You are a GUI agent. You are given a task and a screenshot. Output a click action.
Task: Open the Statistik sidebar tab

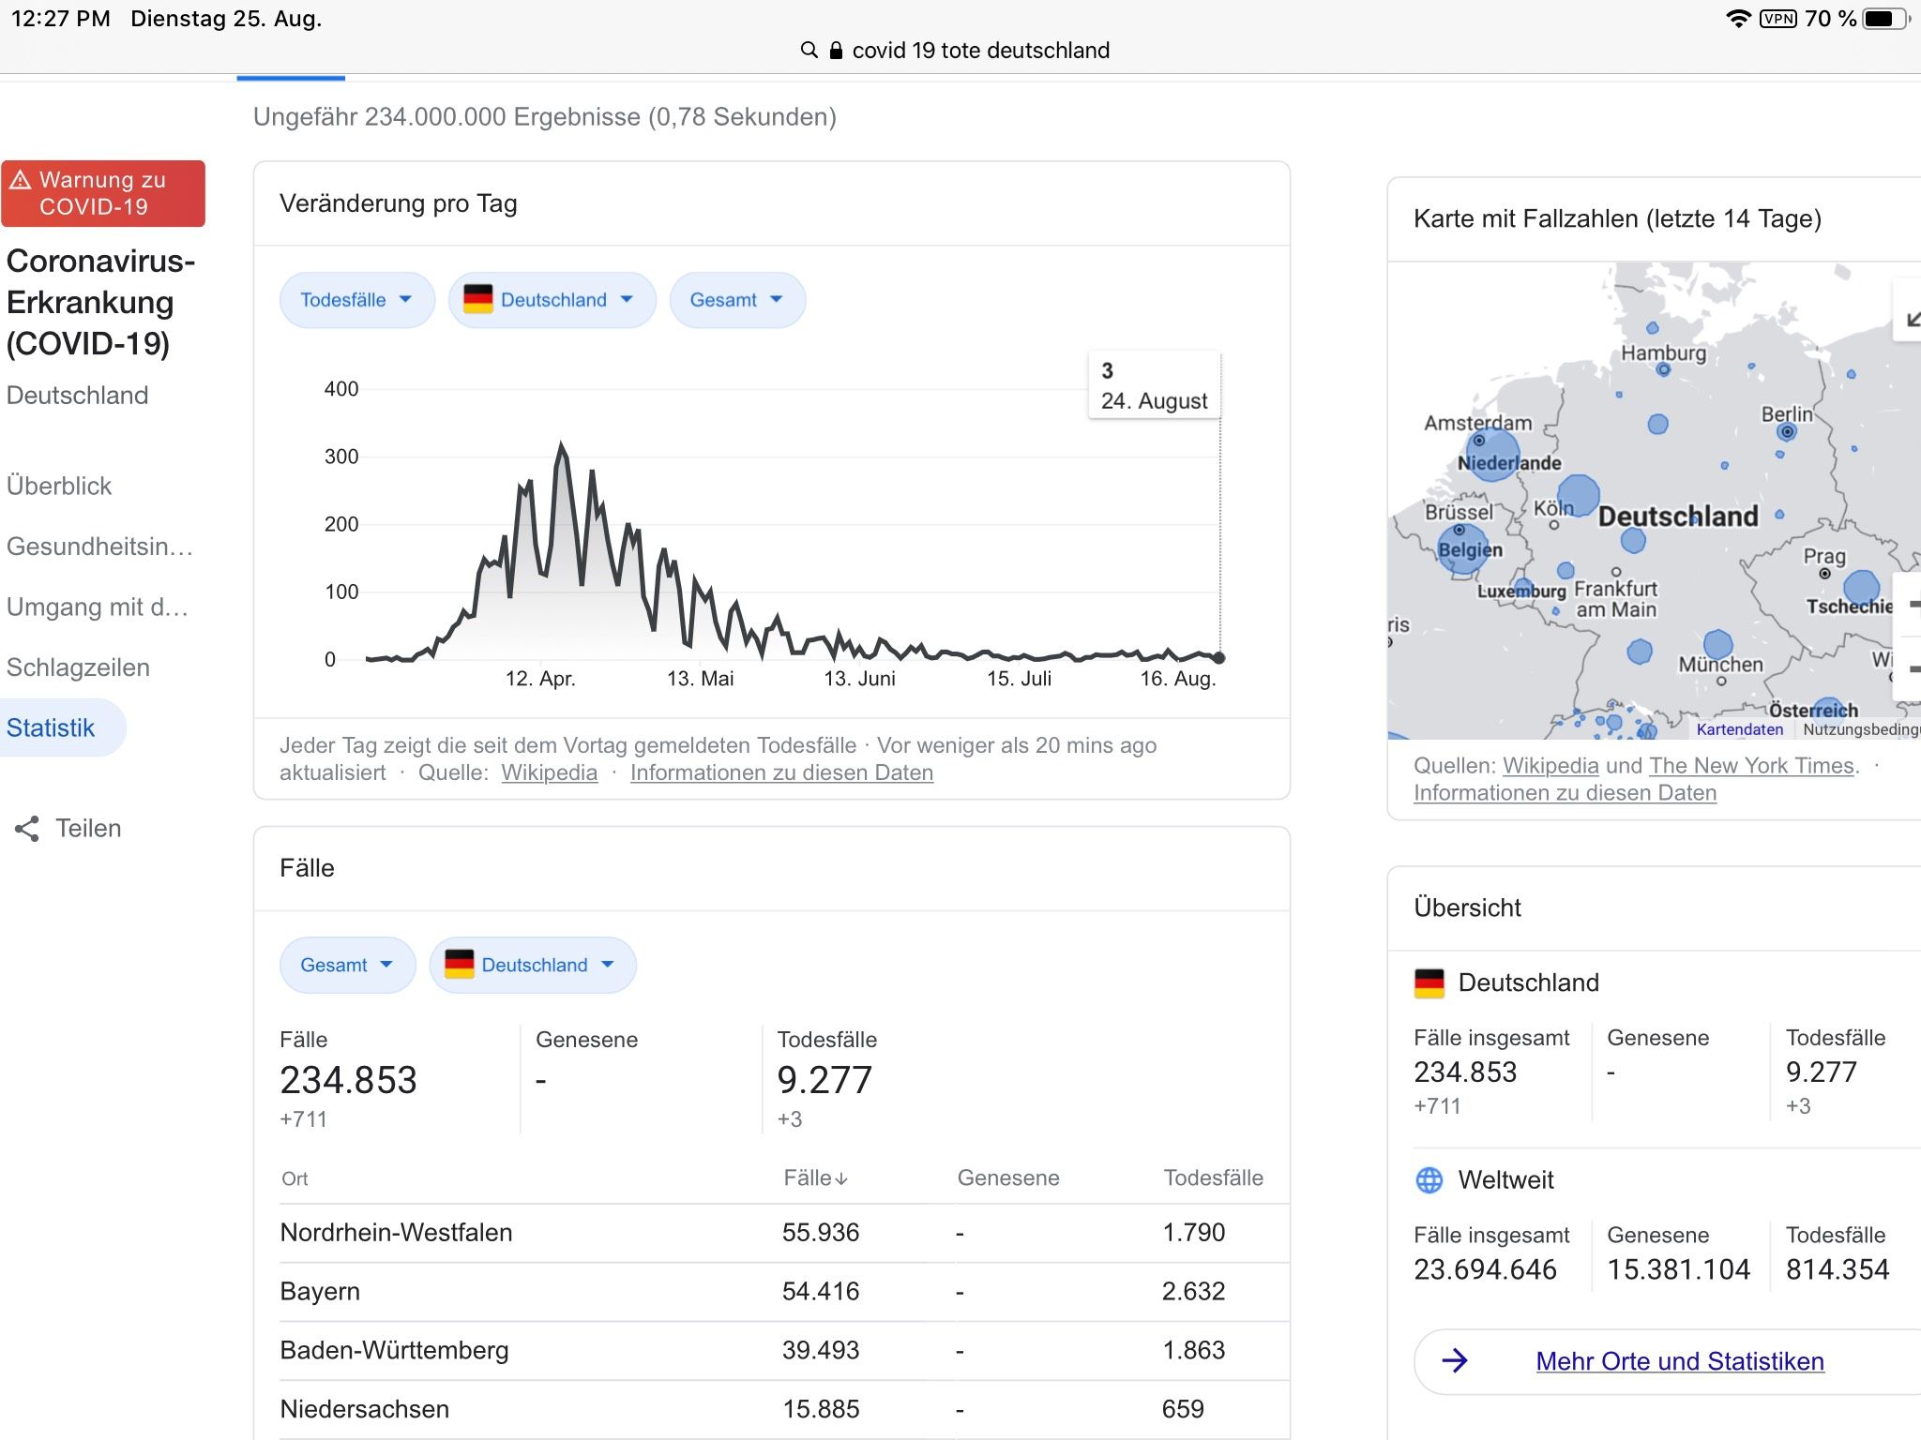(x=52, y=727)
